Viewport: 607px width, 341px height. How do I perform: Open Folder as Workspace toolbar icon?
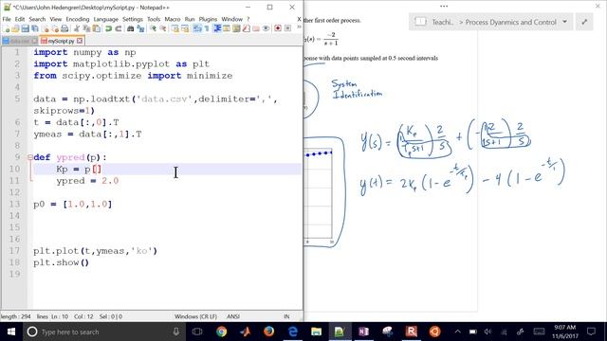point(256,28)
